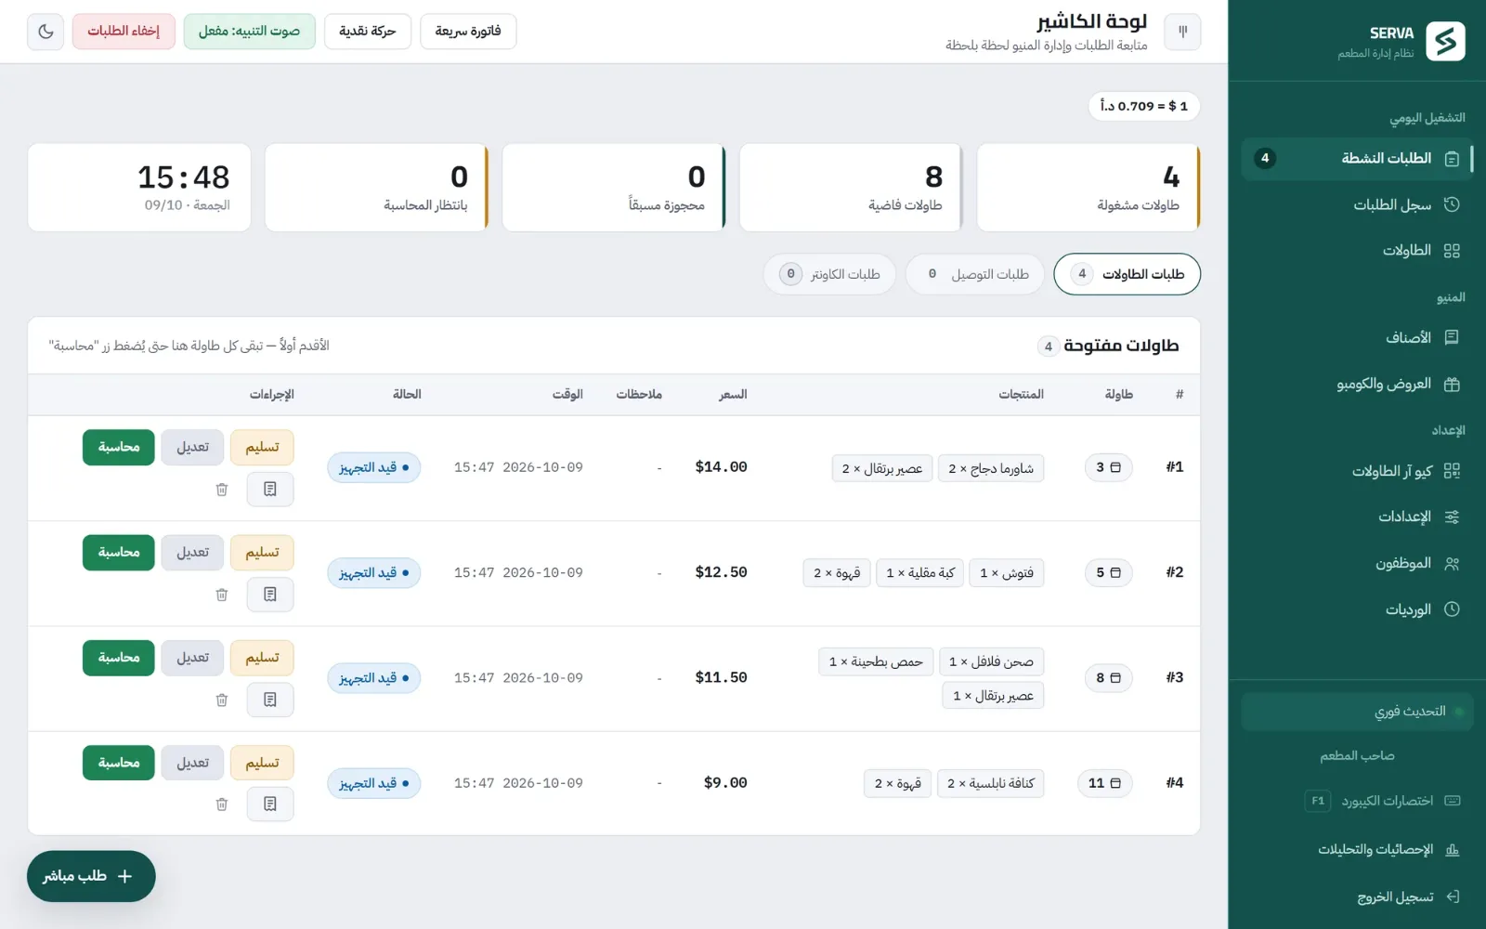Toggle إخفاء الطلبات button
Viewport: 1486px width, 929px height.
point(124,32)
